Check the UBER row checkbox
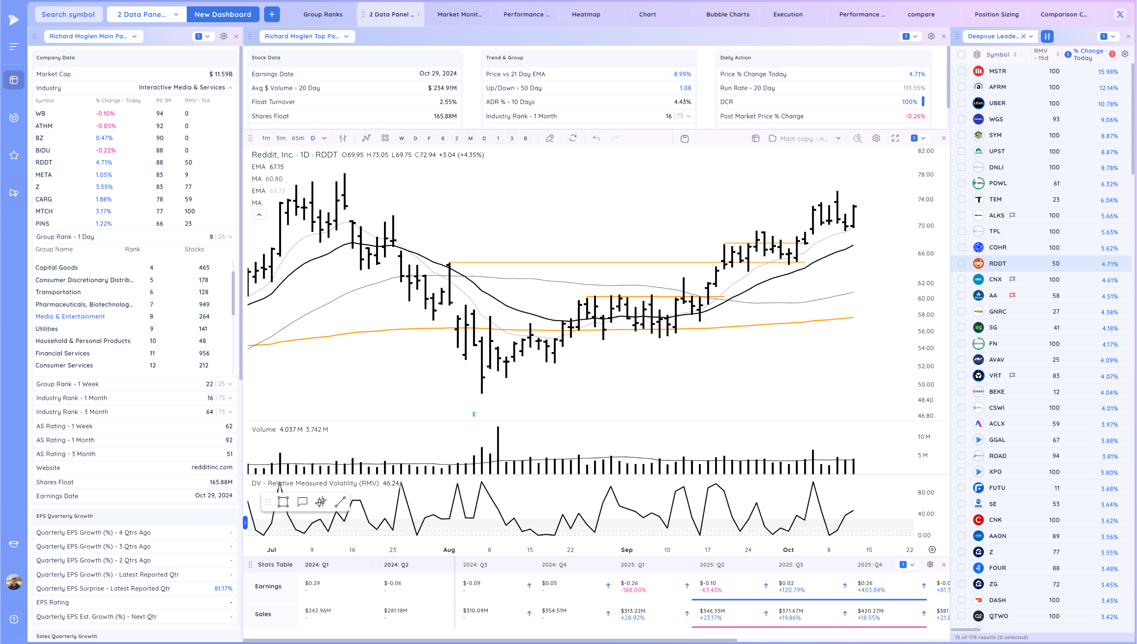Viewport: 1137px width, 644px height. pos(961,103)
